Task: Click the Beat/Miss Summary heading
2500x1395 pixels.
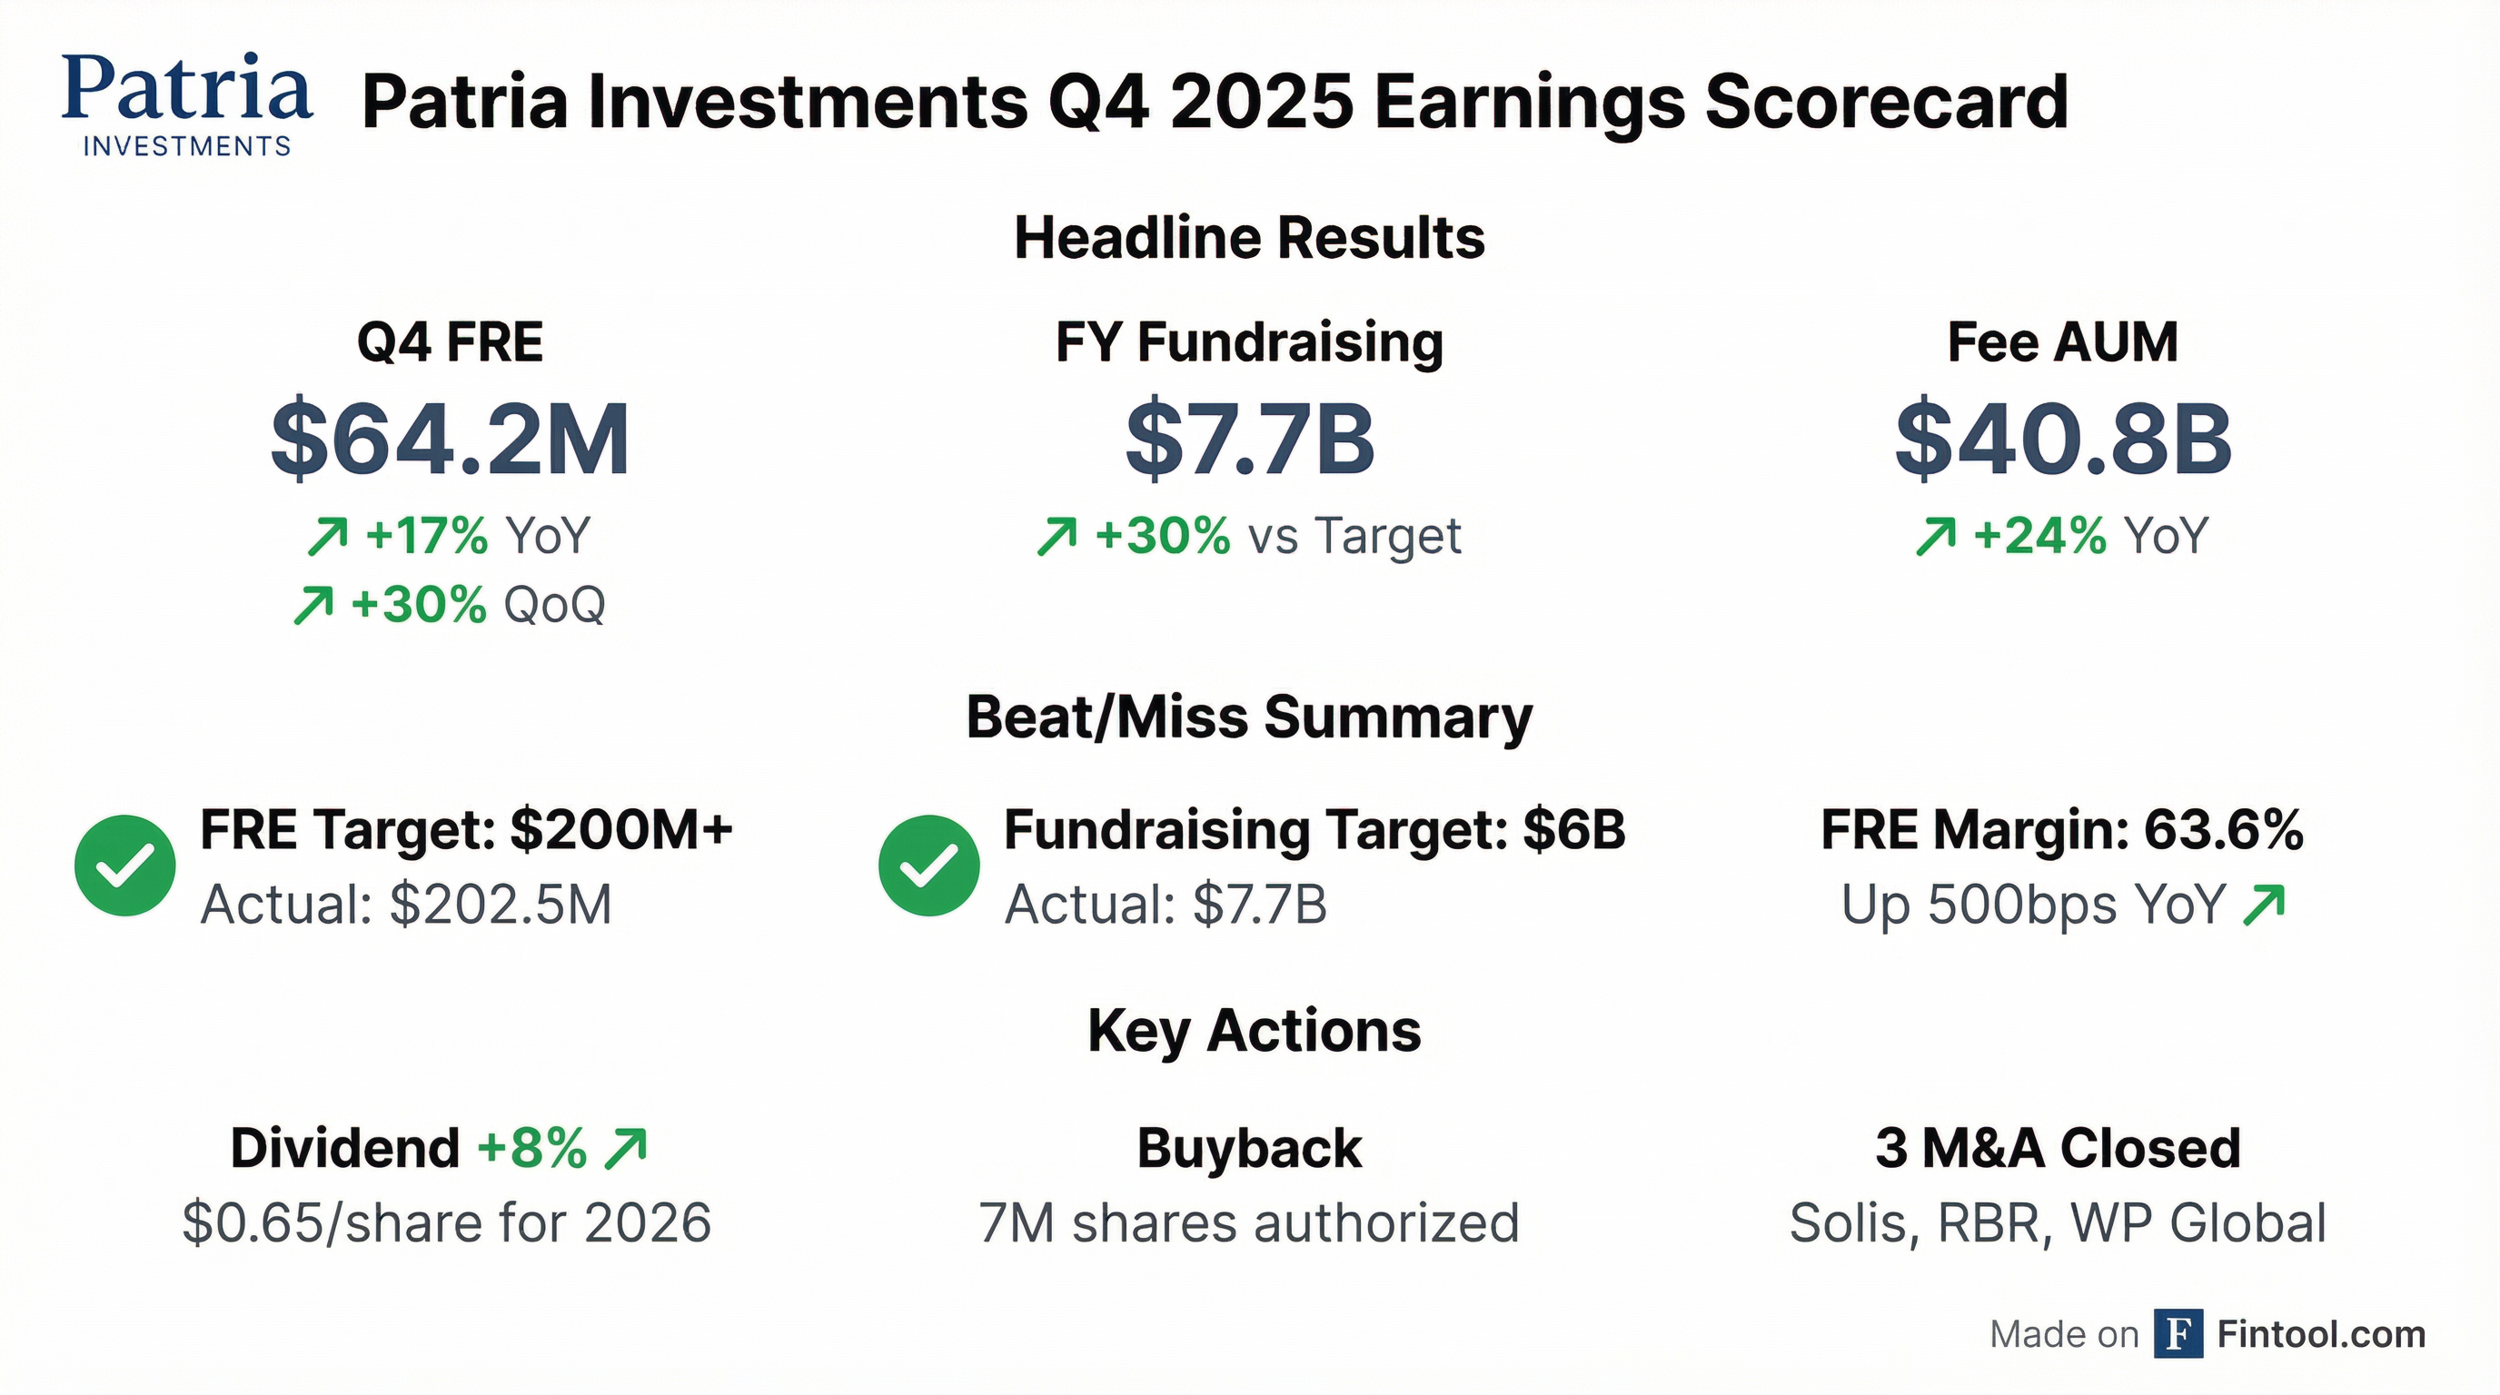Action: 1249,717
